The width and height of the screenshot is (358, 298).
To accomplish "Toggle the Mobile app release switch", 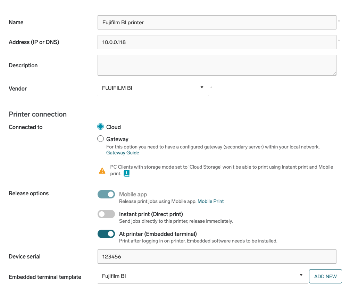I will 106,195.
